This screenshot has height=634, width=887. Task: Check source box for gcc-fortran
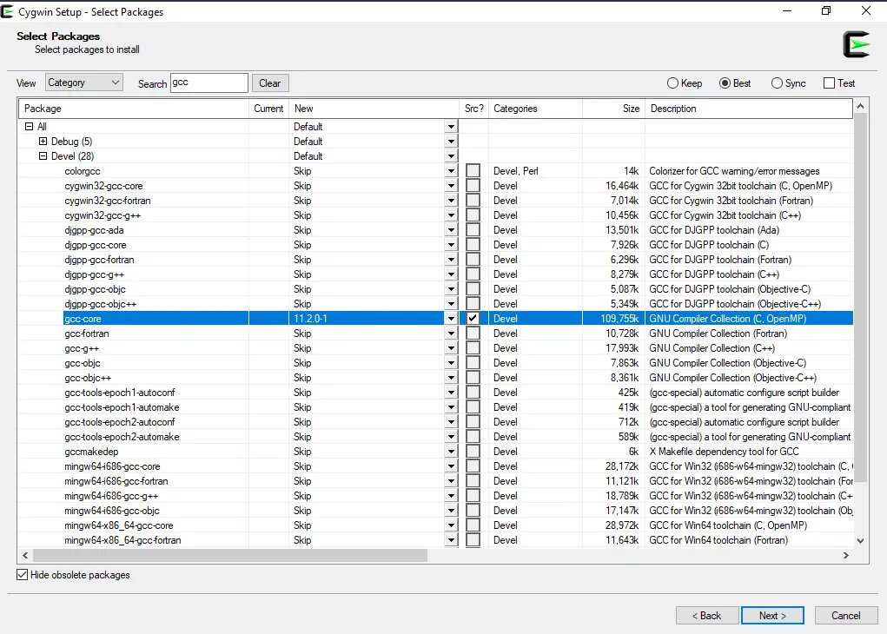[473, 334]
